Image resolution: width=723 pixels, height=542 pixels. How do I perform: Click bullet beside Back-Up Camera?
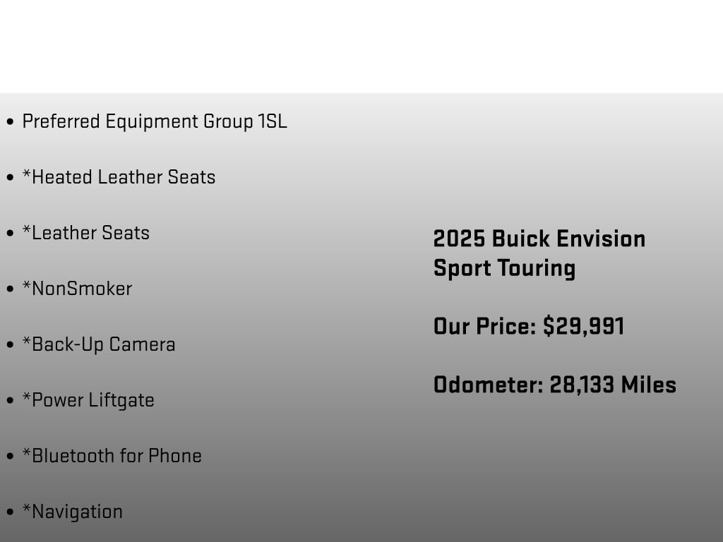click(x=10, y=344)
